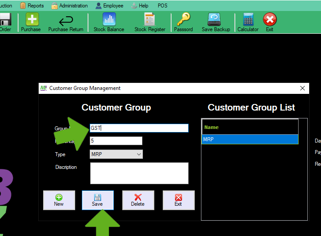The height and width of the screenshot is (236, 321).
Task: Click the Discription text box
Action: (139, 173)
